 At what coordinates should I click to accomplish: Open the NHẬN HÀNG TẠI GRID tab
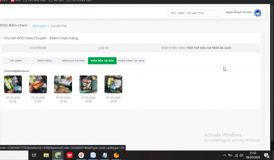click(131, 61)
